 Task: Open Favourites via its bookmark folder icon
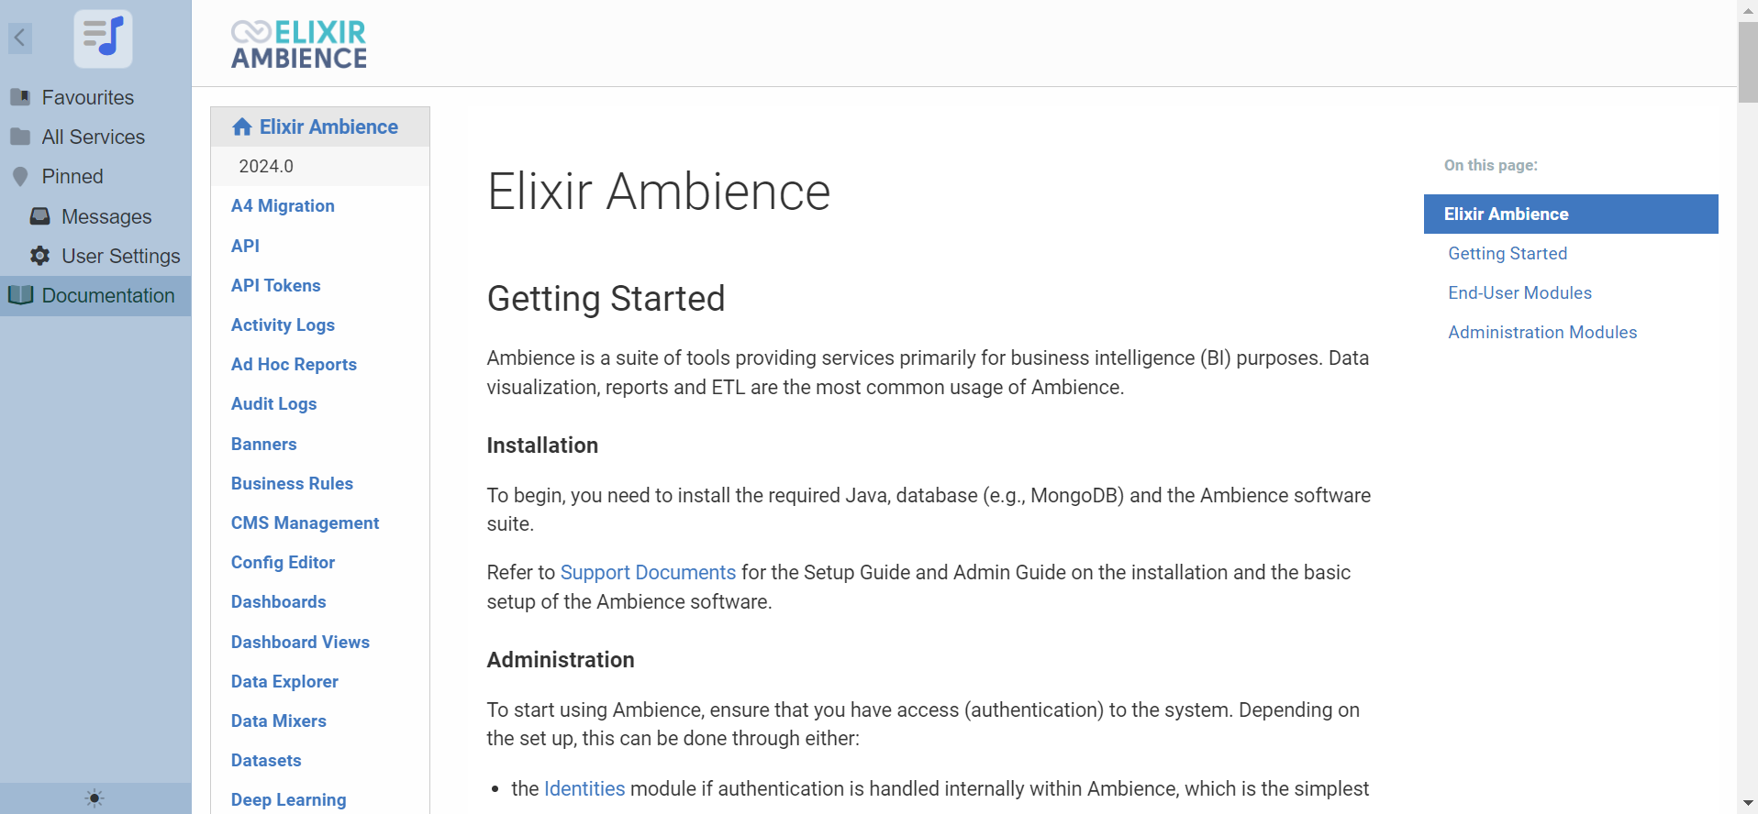pos(20,97)
